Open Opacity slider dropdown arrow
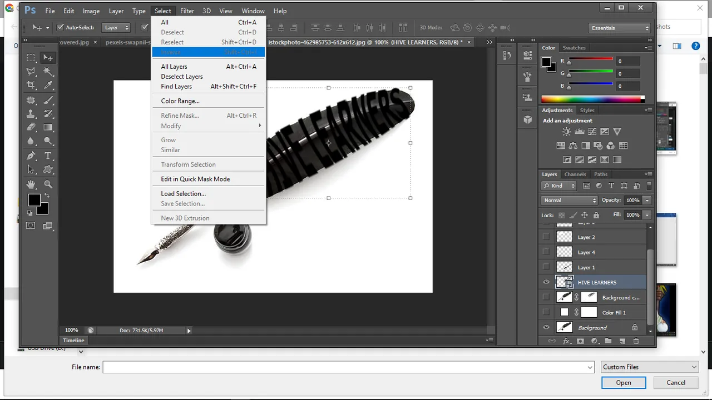The height and width of the screenshot is (400, 712). pos(647,200)
